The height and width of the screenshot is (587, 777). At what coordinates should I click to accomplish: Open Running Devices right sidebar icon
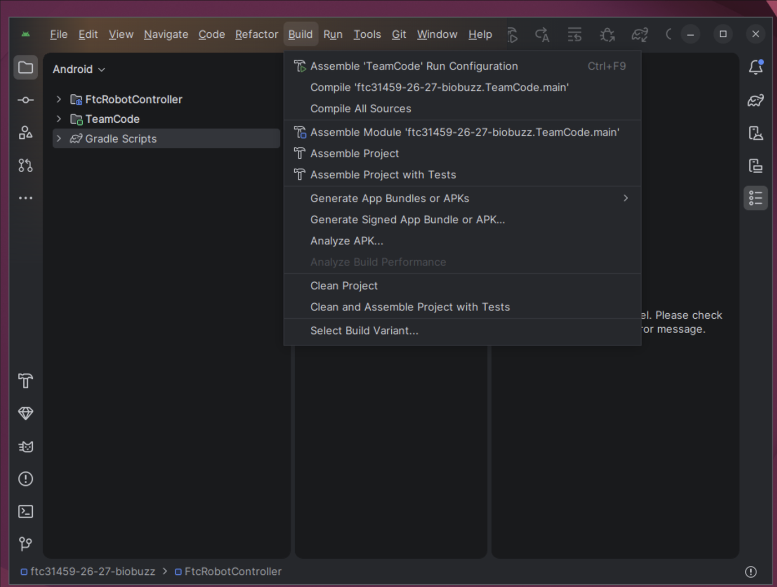click(756, 165)
